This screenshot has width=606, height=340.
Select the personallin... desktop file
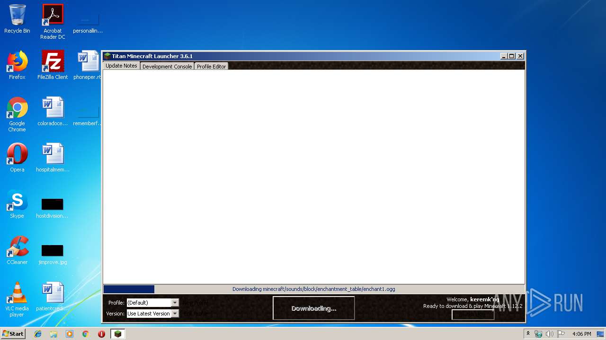88,24
